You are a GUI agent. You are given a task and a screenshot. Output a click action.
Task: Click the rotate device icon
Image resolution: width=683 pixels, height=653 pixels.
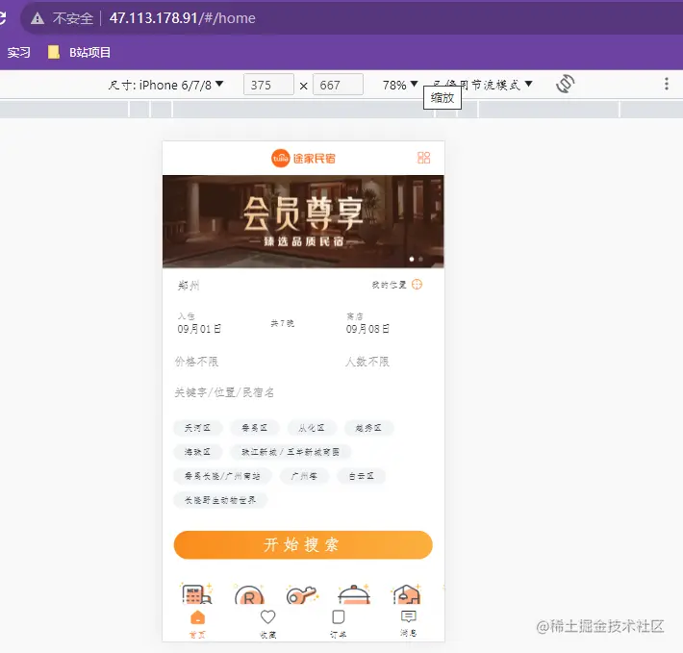click(x=565, y=84)
